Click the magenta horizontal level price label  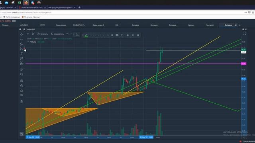244,64
